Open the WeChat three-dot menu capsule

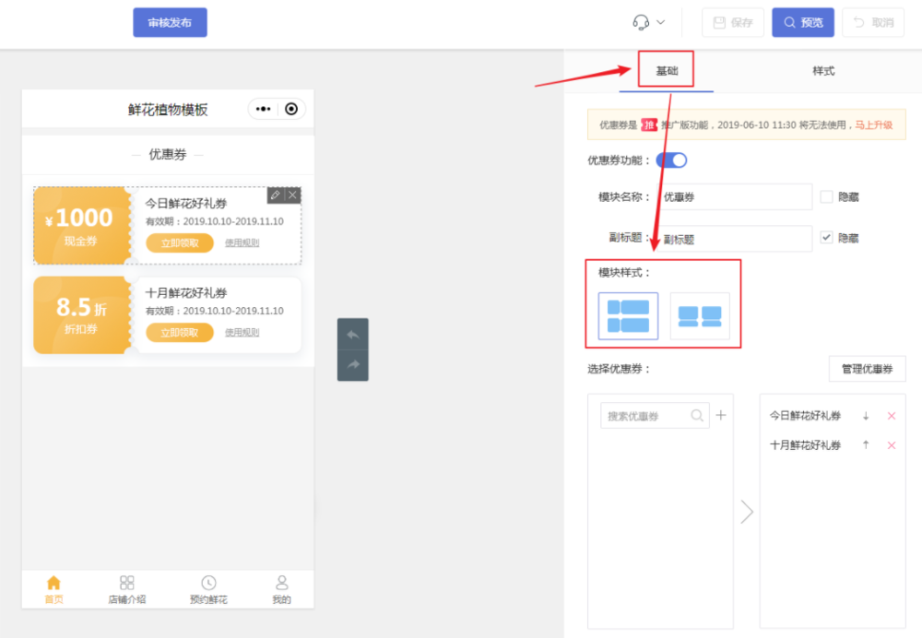click(x=263, y=109)
